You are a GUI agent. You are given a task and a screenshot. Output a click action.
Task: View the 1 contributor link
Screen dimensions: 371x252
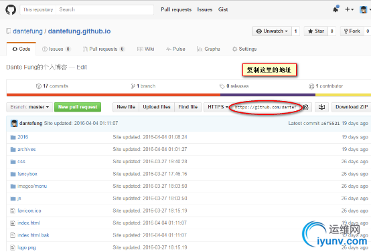pyautogui.click(x=326, y=86)
